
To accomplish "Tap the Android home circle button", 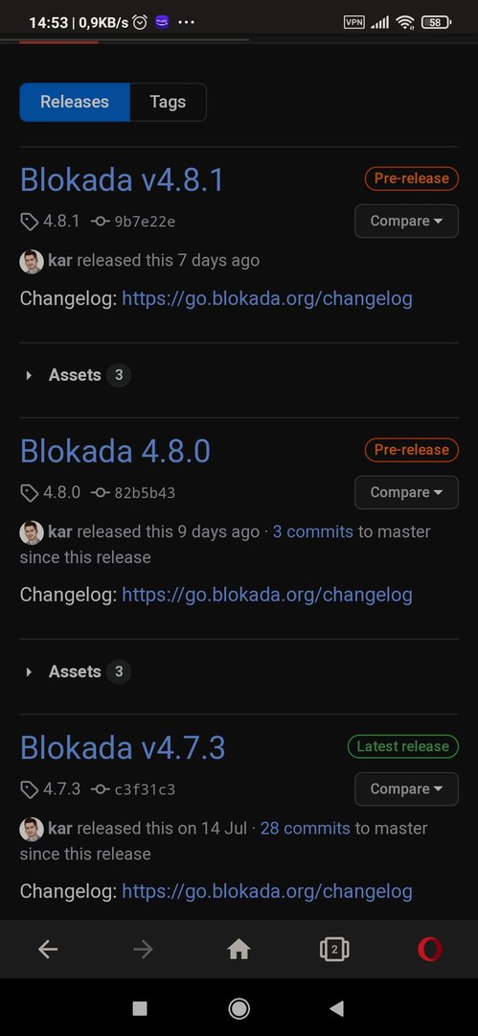I will (x=239, y=1007).
